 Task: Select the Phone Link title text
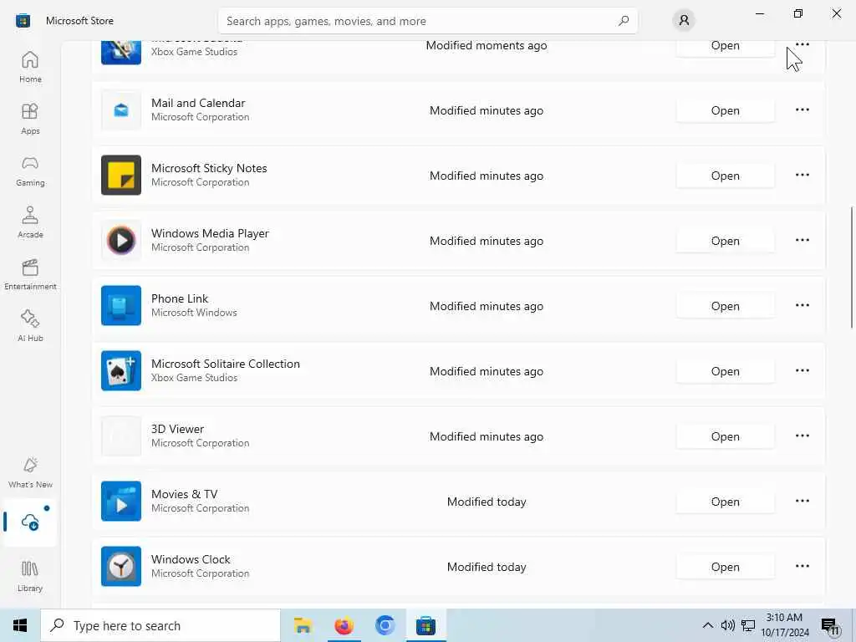click(x=180, y=298)
